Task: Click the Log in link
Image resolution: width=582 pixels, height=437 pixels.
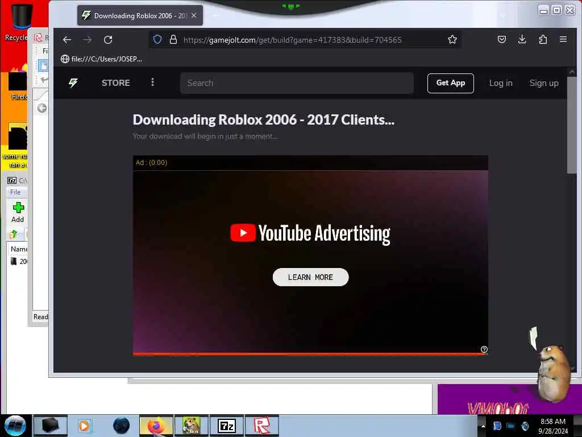Action: [501, 83]
